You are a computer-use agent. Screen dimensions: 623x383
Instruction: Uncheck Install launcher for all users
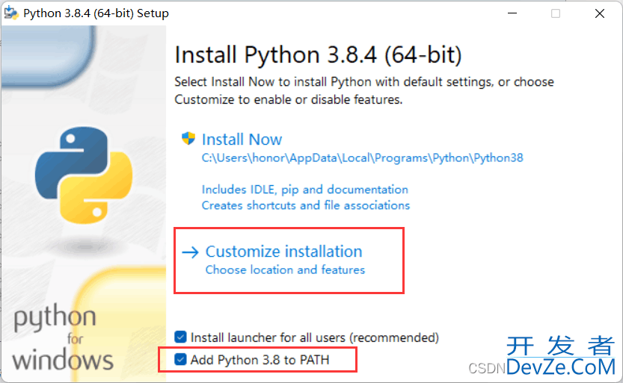click(180, 337)
